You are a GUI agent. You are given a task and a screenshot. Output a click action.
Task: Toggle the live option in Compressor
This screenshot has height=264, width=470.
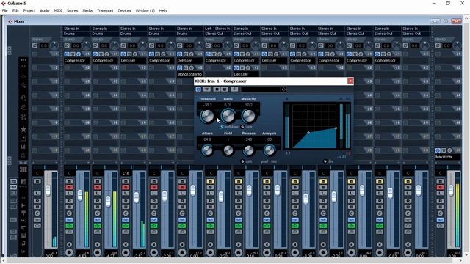325,161
